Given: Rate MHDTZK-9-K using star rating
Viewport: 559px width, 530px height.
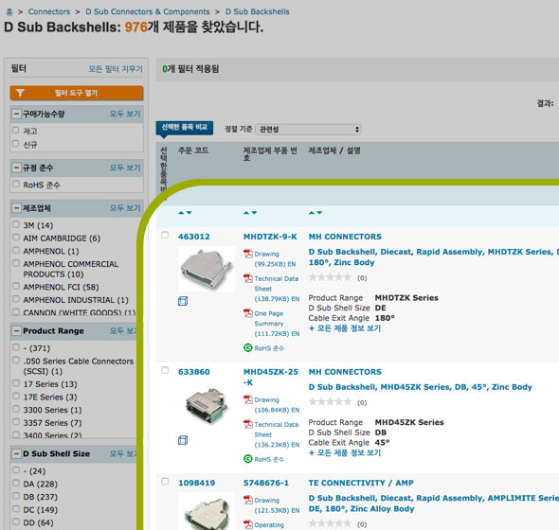Looking at the screenshot, I should pos(330,277).
